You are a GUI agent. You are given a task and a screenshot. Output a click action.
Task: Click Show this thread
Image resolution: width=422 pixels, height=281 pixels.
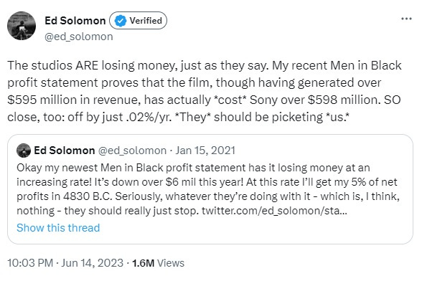coord(58,228)
